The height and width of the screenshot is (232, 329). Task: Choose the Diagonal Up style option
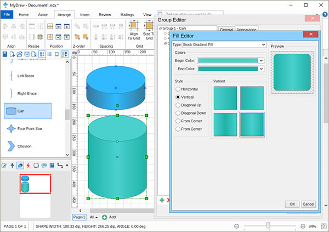(178, 105)
